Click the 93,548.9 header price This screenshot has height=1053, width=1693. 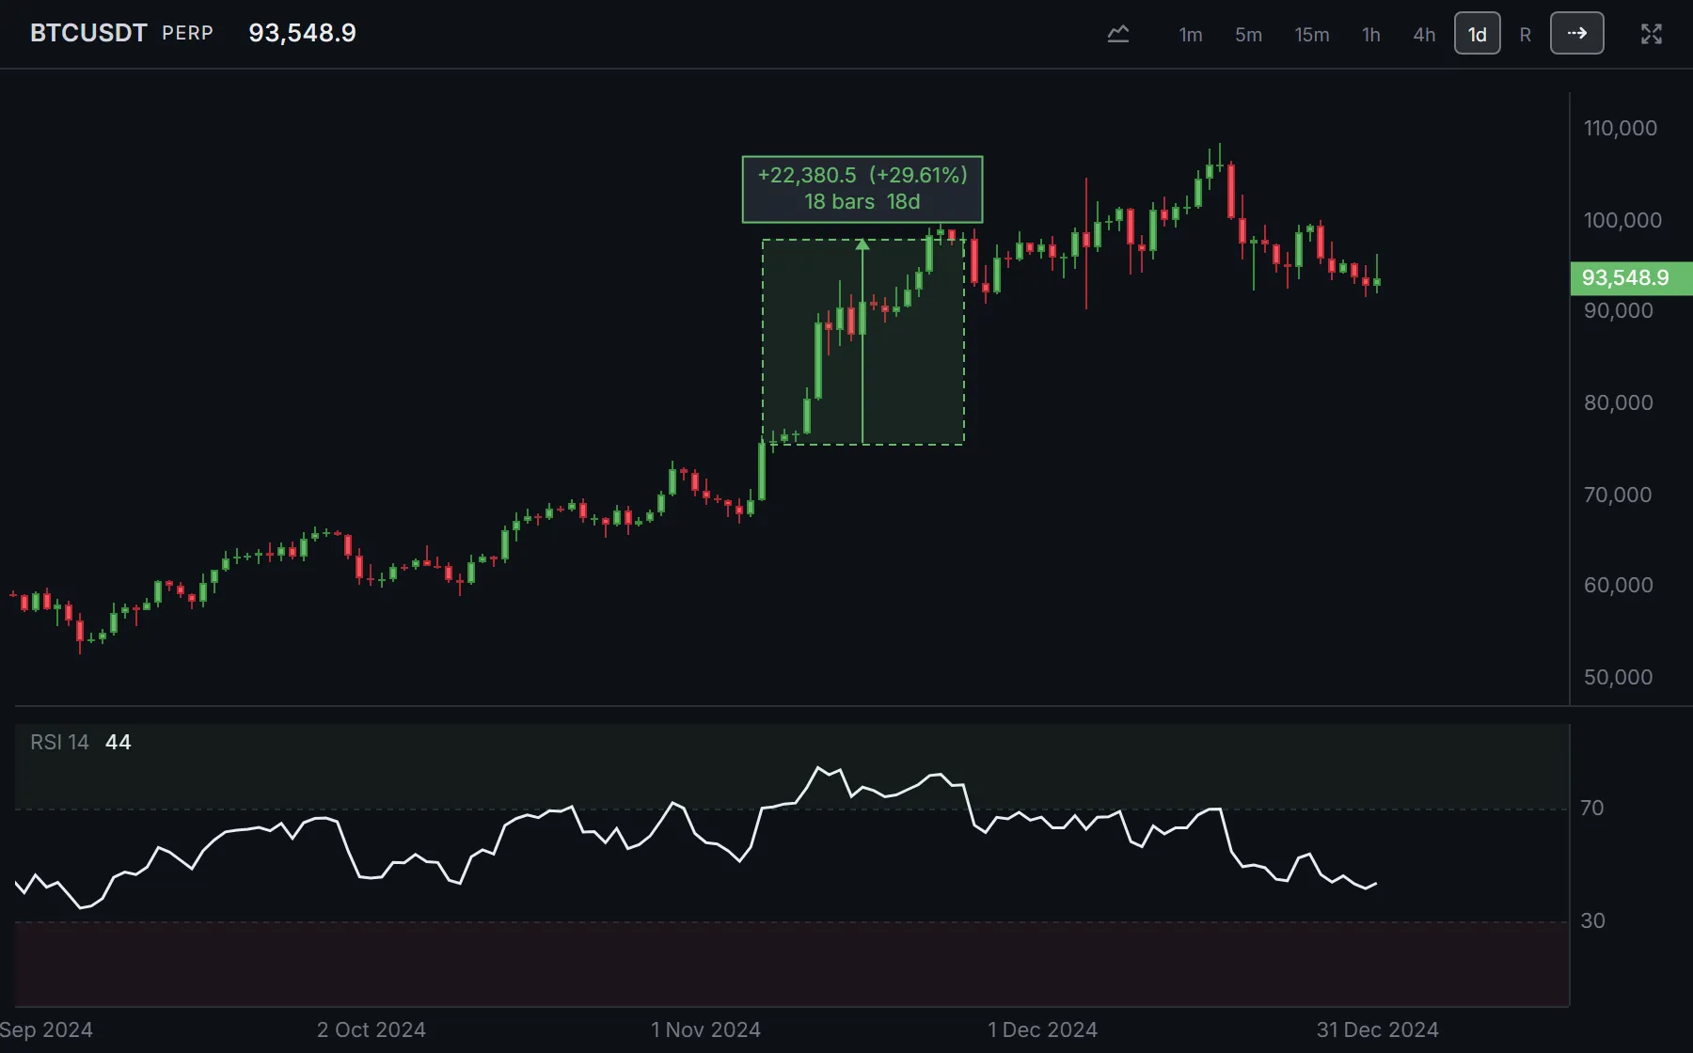302,33
